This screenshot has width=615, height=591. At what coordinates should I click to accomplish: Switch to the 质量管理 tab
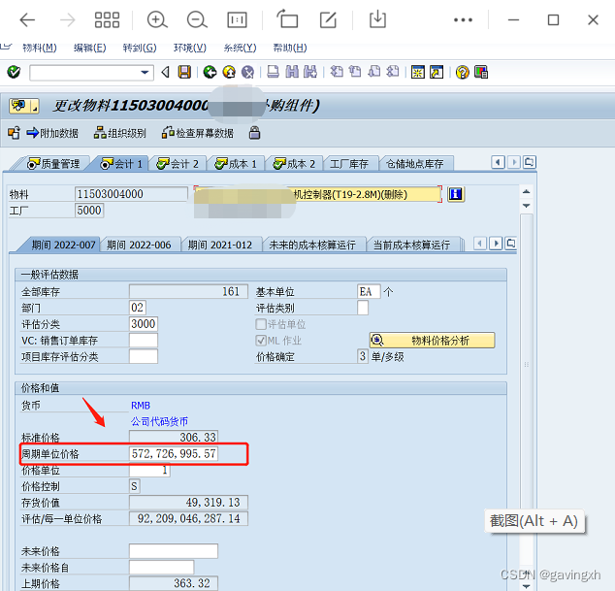53,163
